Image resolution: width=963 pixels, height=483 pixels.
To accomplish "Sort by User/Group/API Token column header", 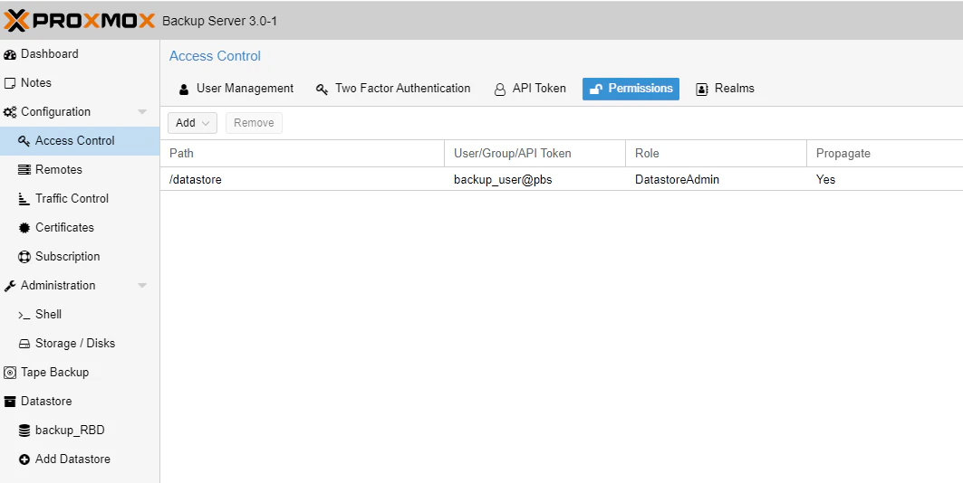I will [534, 153].
